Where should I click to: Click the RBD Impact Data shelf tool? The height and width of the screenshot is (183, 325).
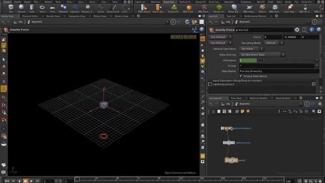pyautogui.click(x=249, y=8)
